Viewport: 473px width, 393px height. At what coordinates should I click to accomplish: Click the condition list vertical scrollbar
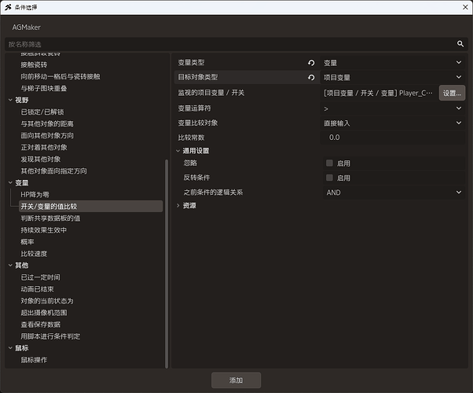click(x=167, y=263)
